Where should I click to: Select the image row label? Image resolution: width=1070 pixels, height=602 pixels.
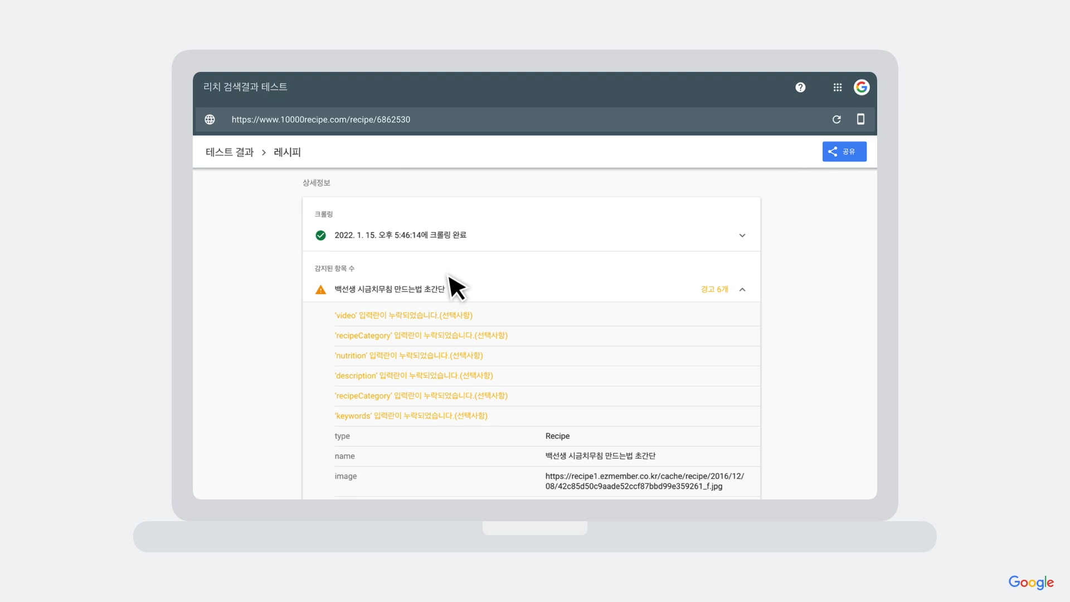click(x=346, y=476)
